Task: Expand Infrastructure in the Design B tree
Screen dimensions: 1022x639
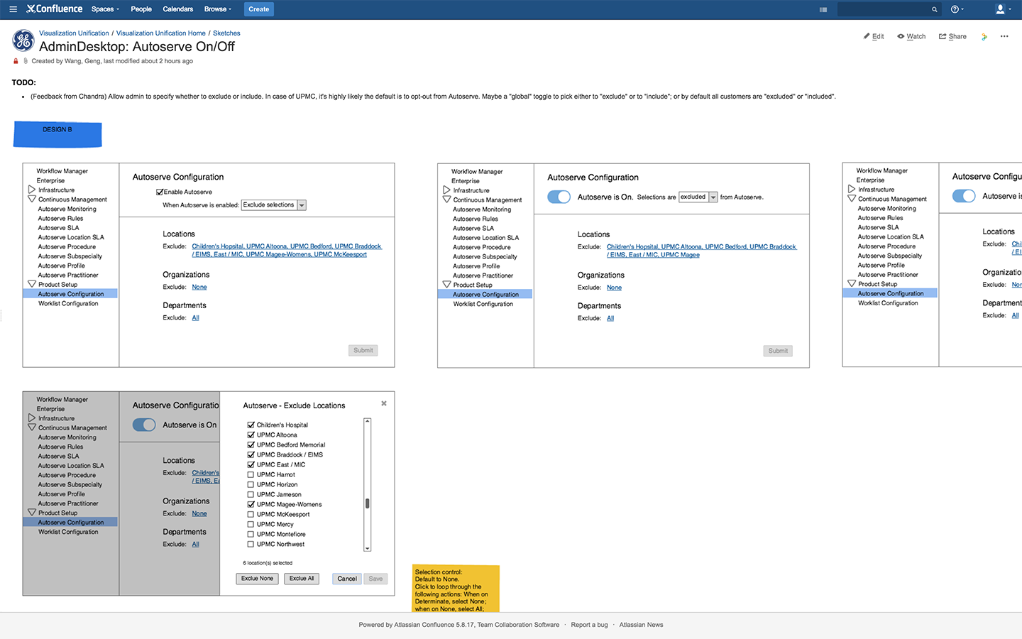Action: (32, 190)
